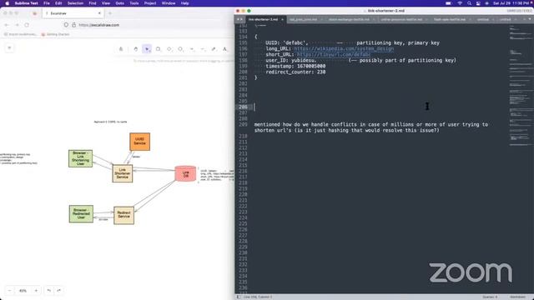The height and width of the screenshot is (300, 534).
Task: Select the Excalidraw line tool
Action: (203, 49)
